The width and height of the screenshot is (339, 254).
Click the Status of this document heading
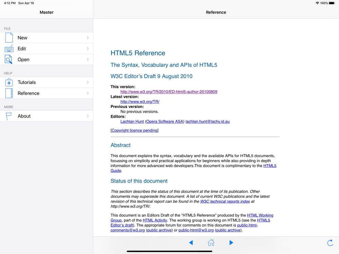pos(139,181)
